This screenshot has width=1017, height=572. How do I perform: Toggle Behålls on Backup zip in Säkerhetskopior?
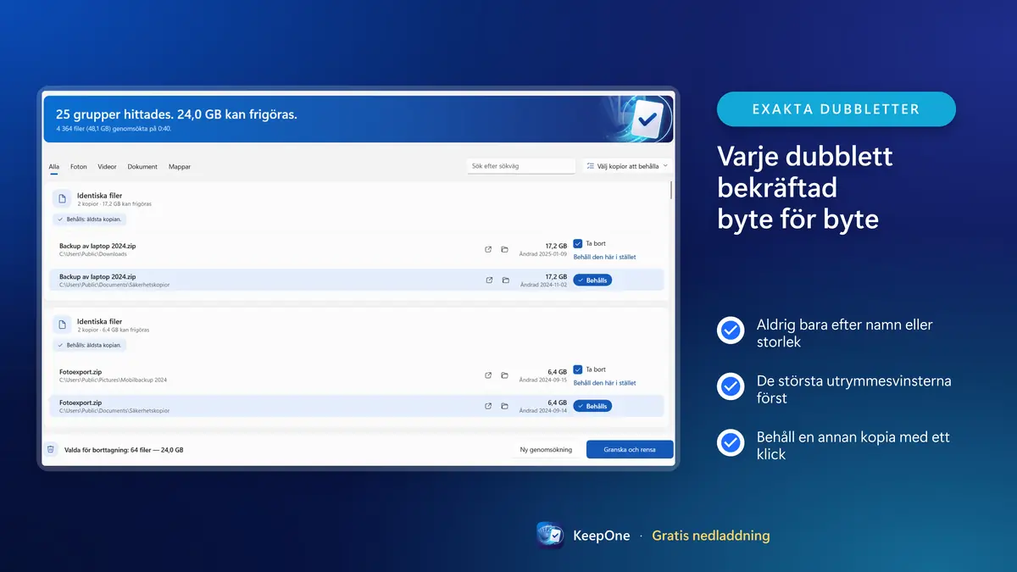pyautogui.click(x=592, y=280)
